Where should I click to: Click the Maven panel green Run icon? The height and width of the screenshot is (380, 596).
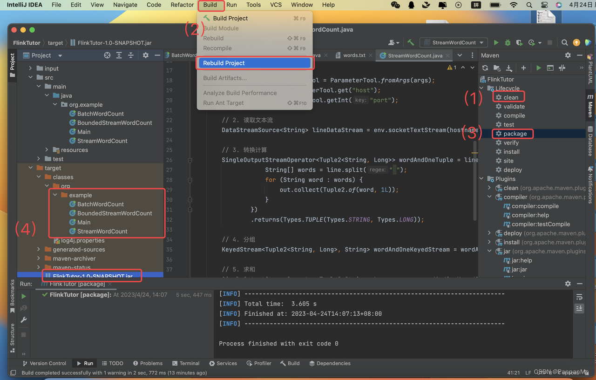(x=539, y=68)
